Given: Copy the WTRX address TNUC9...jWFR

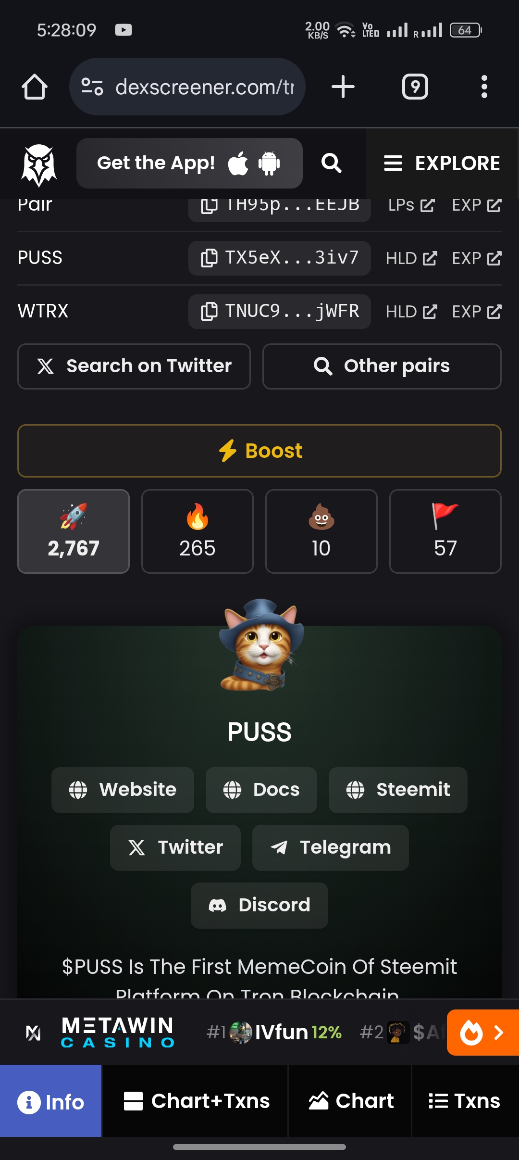Looking at the screenshot, I should pyautogui.click(x=279, y=312).
